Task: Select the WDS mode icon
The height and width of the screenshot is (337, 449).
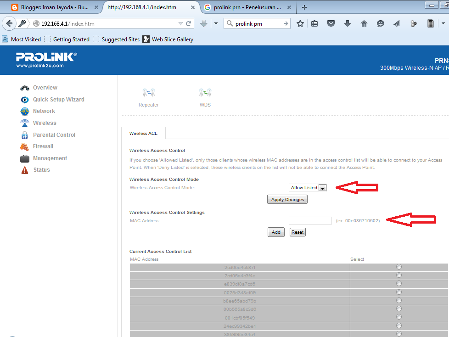Action: click(x=205, y=93)
